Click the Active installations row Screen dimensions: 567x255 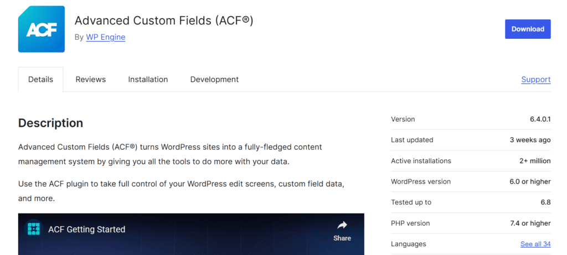[x=471, y=161]
